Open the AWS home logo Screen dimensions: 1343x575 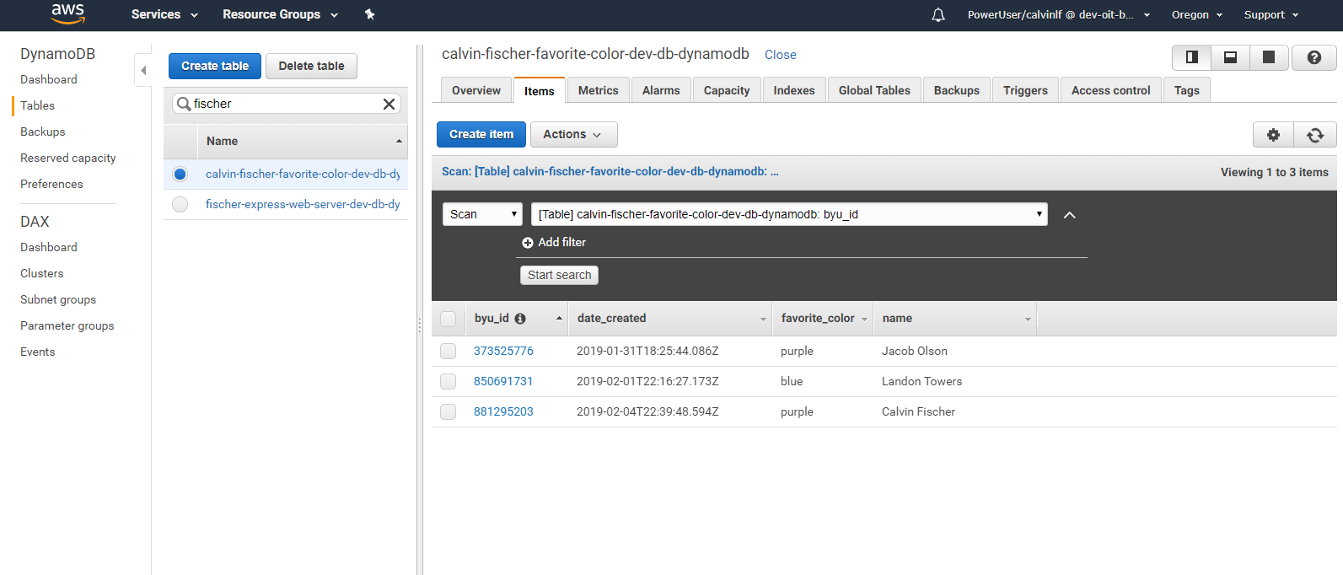tap(67, 14)
